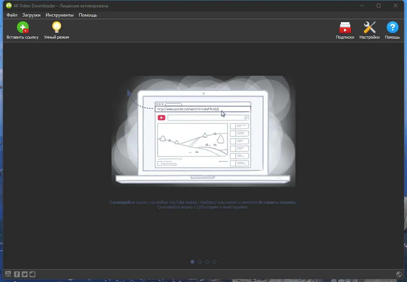Open the Загрузки menu
Image resolution: width=407 pixels, height=282 pixels.
(x=31, y=15)
